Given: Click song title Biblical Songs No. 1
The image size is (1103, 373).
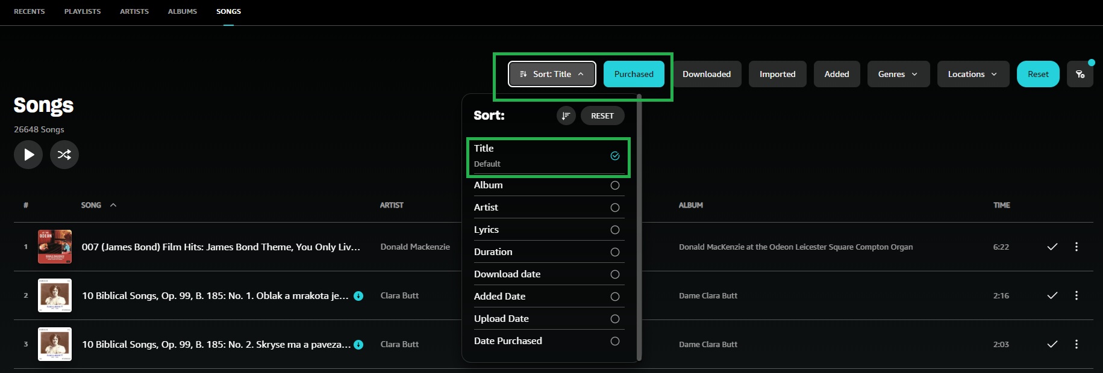Looking at the screenshot, I should (215, 295).
